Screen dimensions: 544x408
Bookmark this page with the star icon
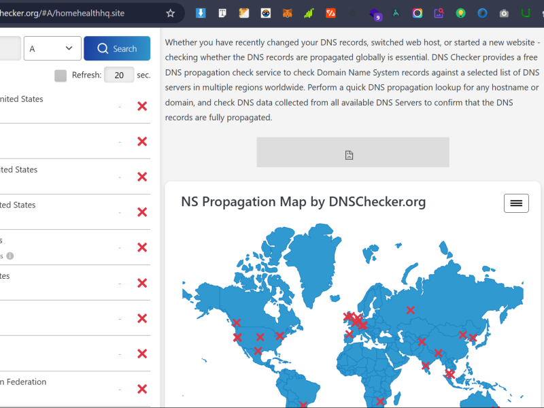pyautogui.click(x=170, y=13)
